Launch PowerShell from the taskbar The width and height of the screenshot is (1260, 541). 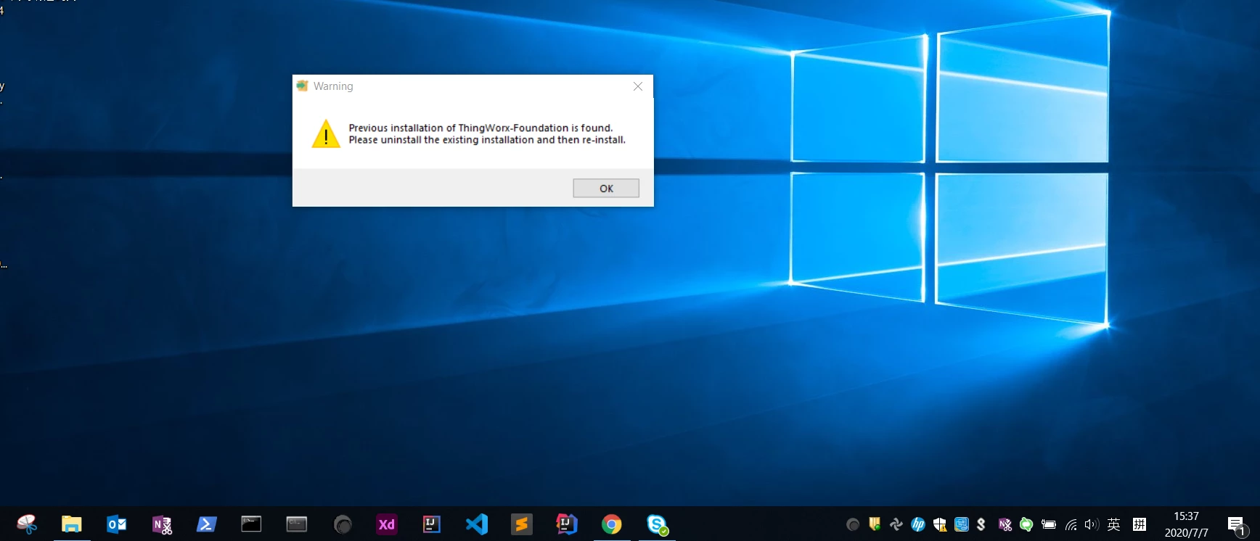click(x=207, y=524)
